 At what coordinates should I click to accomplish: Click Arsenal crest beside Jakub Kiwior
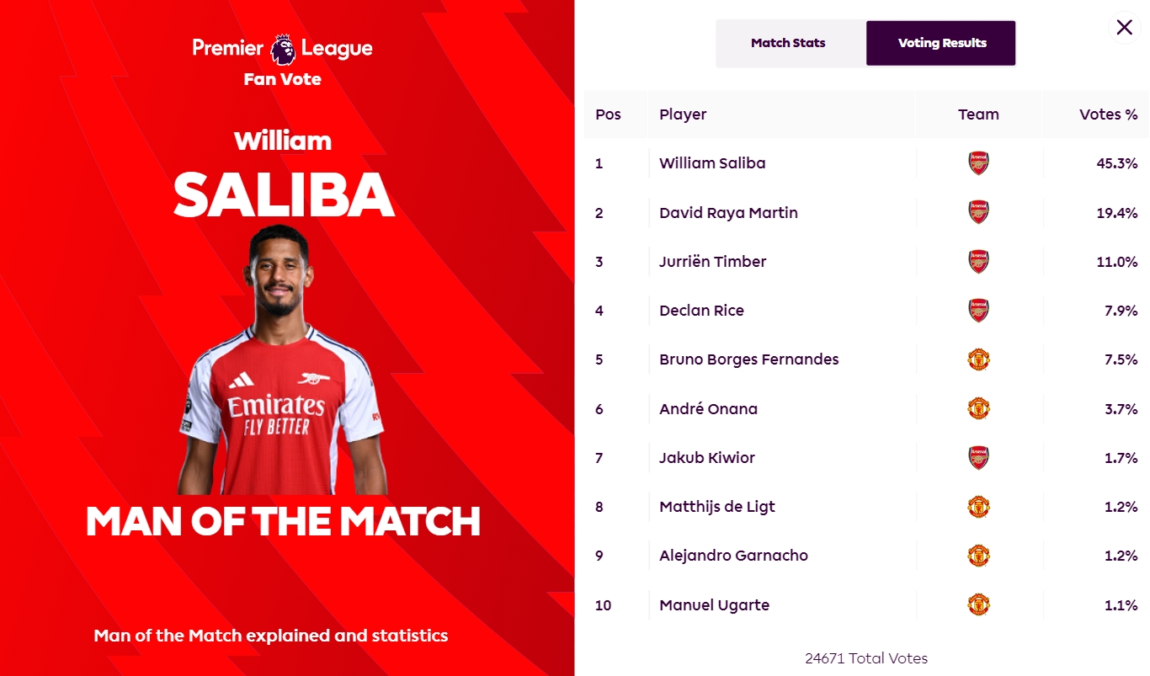978,458
